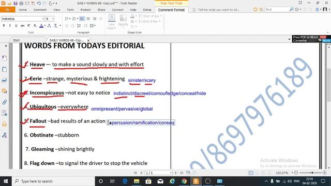Click the Undo arrow in the title bar
This screenshot has height=186, width=331.
click(39, 3)
